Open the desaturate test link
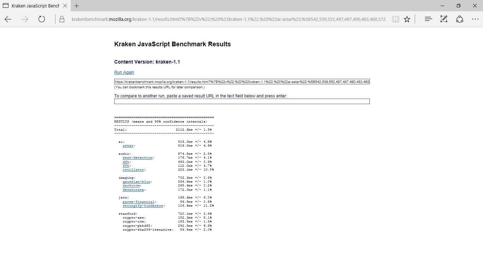Viewport: 483px width, 256px height. coord(133,190)
